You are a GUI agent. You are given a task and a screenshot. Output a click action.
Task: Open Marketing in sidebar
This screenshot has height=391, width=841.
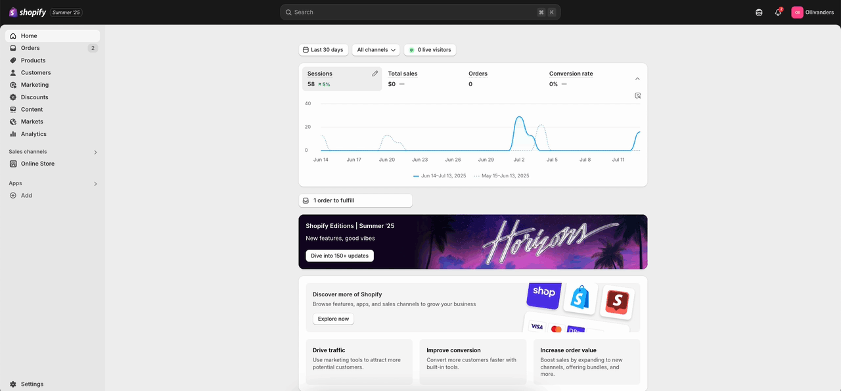[53, 85]
